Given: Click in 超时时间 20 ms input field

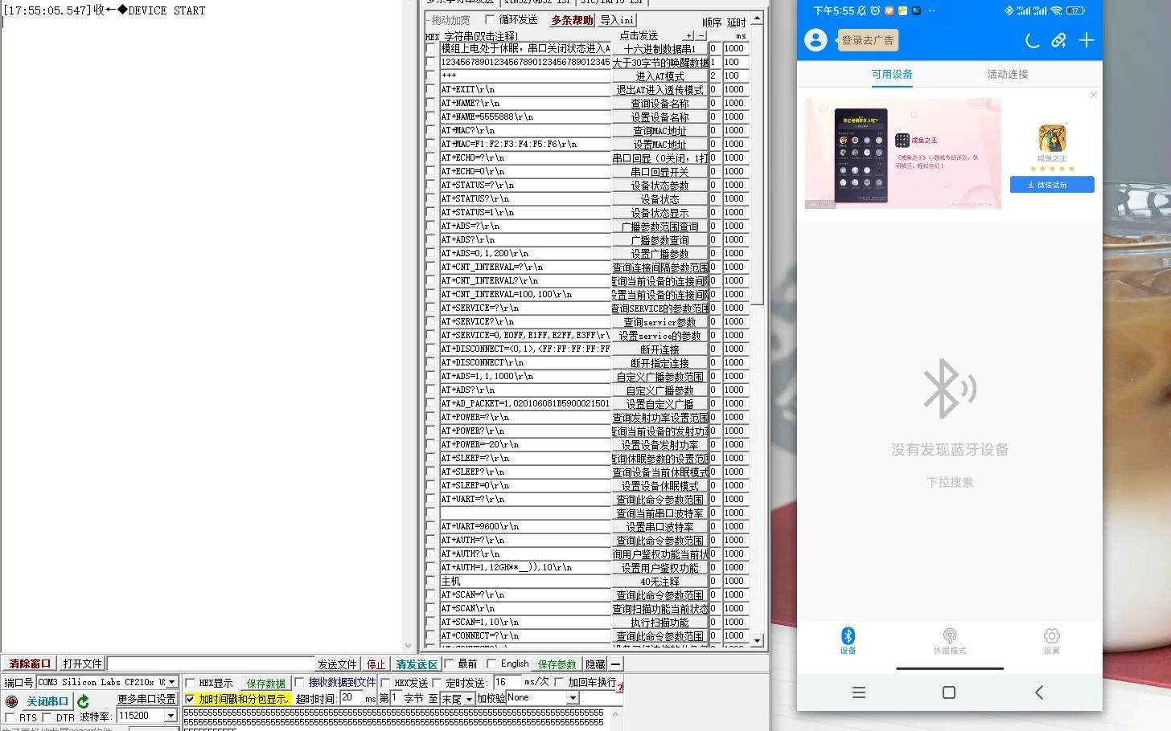Looking at the screenshot, I should coord(351,698).
